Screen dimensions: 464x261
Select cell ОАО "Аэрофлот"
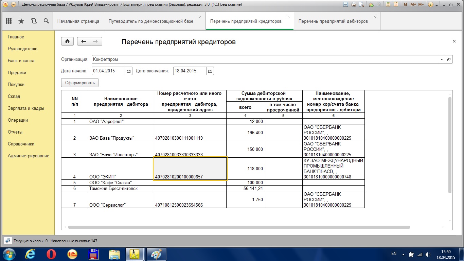point(121,121)
